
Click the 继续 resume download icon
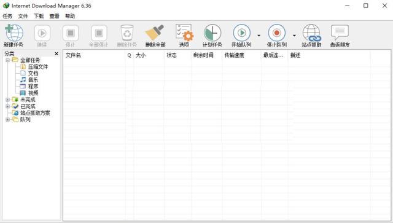(42, 33)
